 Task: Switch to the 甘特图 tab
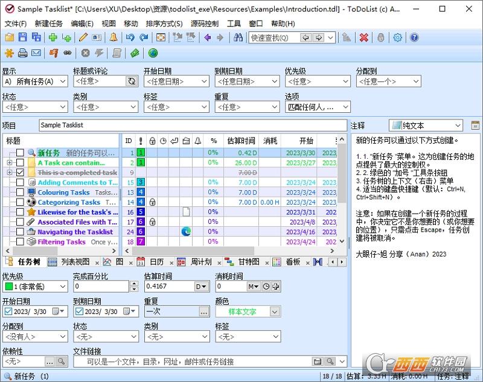pyautogui.click(x=249, y=262)
